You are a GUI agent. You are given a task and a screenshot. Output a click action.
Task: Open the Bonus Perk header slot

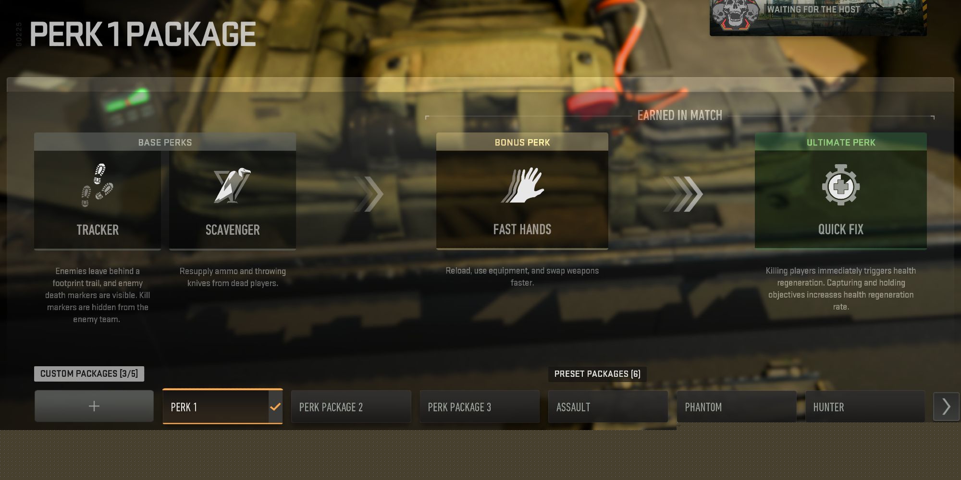[x=522, y=142]
